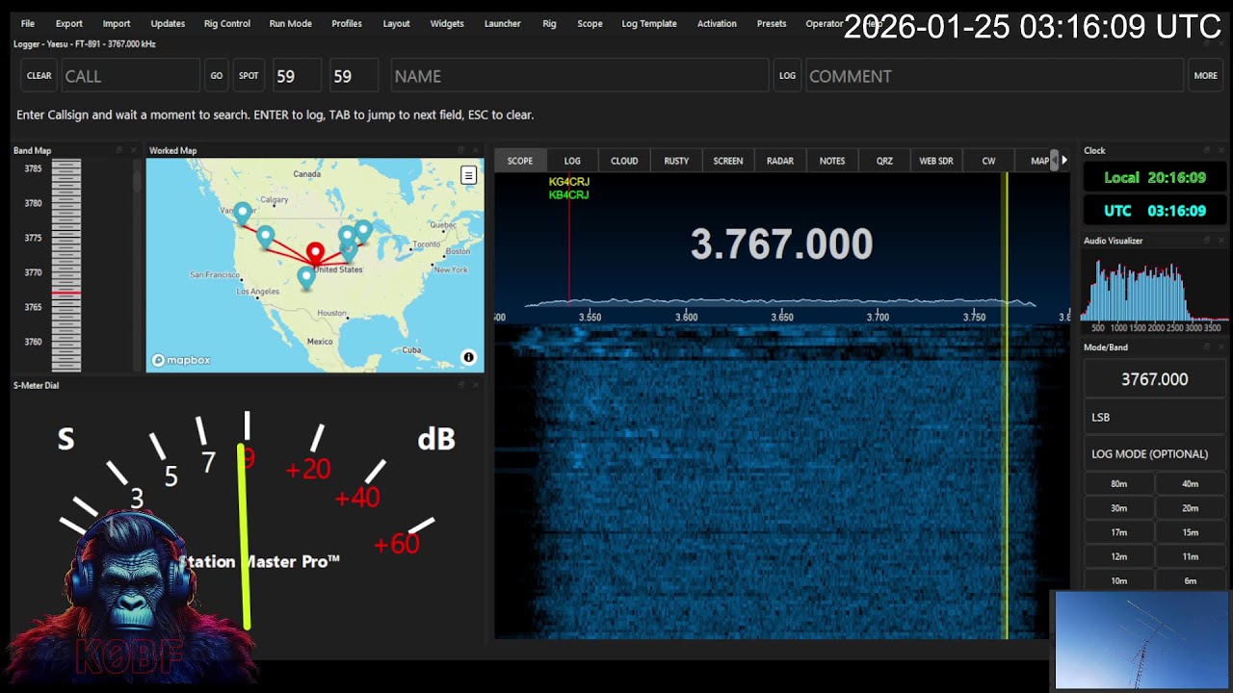Open the Log Template menu
The image size is (1233, 693).
pyautogui.click(x=649, y=24)
